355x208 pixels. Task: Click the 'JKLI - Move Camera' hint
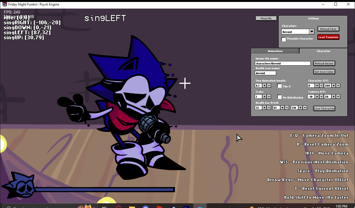[x=327, y=153]
